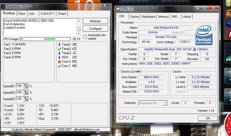Click the log box scroll up arrow
The image size is (231, 136).
[79, 21]
